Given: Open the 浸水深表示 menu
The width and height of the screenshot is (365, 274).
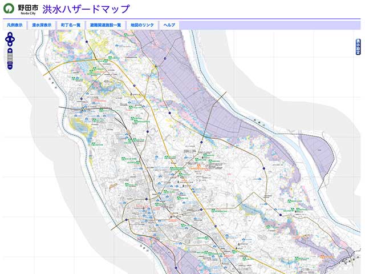Looking at the screenshot, I should tap(42, 25).
